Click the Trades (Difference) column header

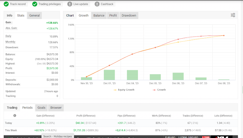click(x=193, y=116)
